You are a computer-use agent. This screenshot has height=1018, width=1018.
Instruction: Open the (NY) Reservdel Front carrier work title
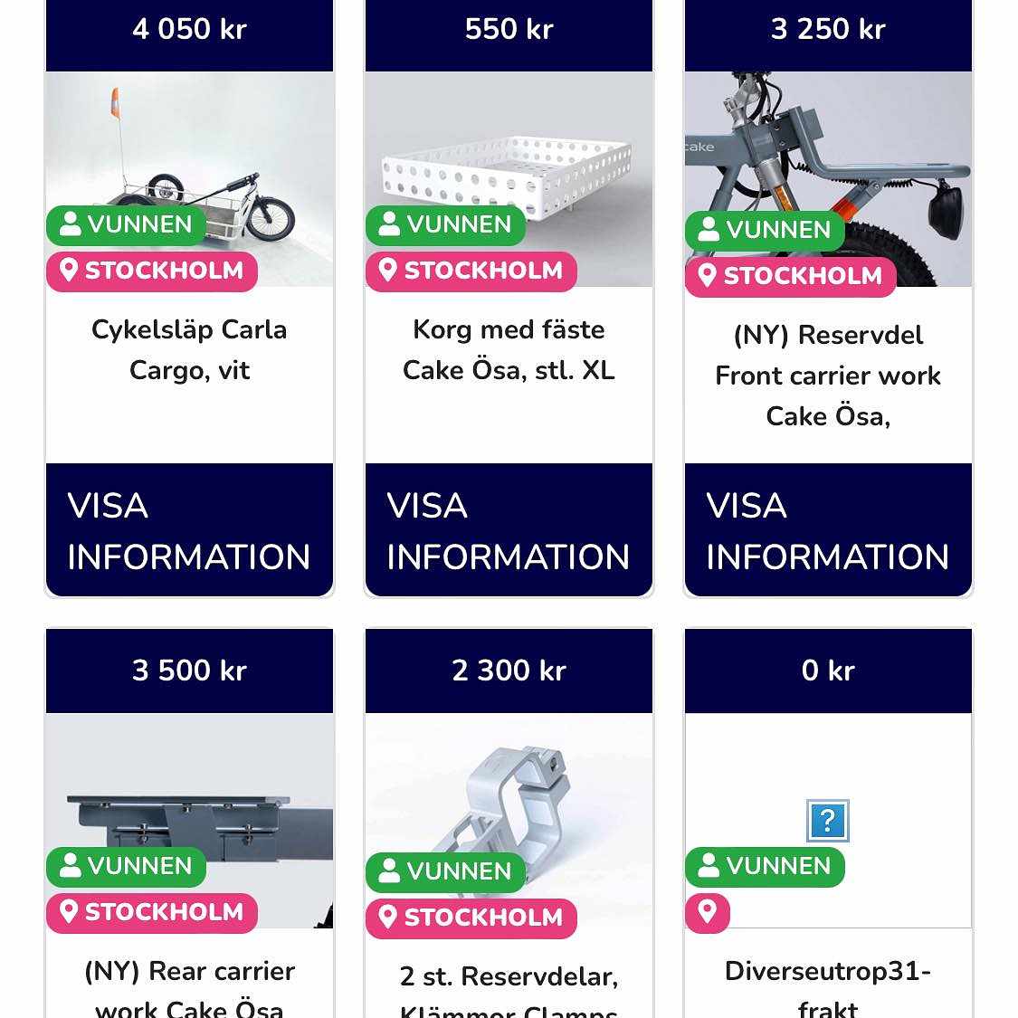[828, 376]
